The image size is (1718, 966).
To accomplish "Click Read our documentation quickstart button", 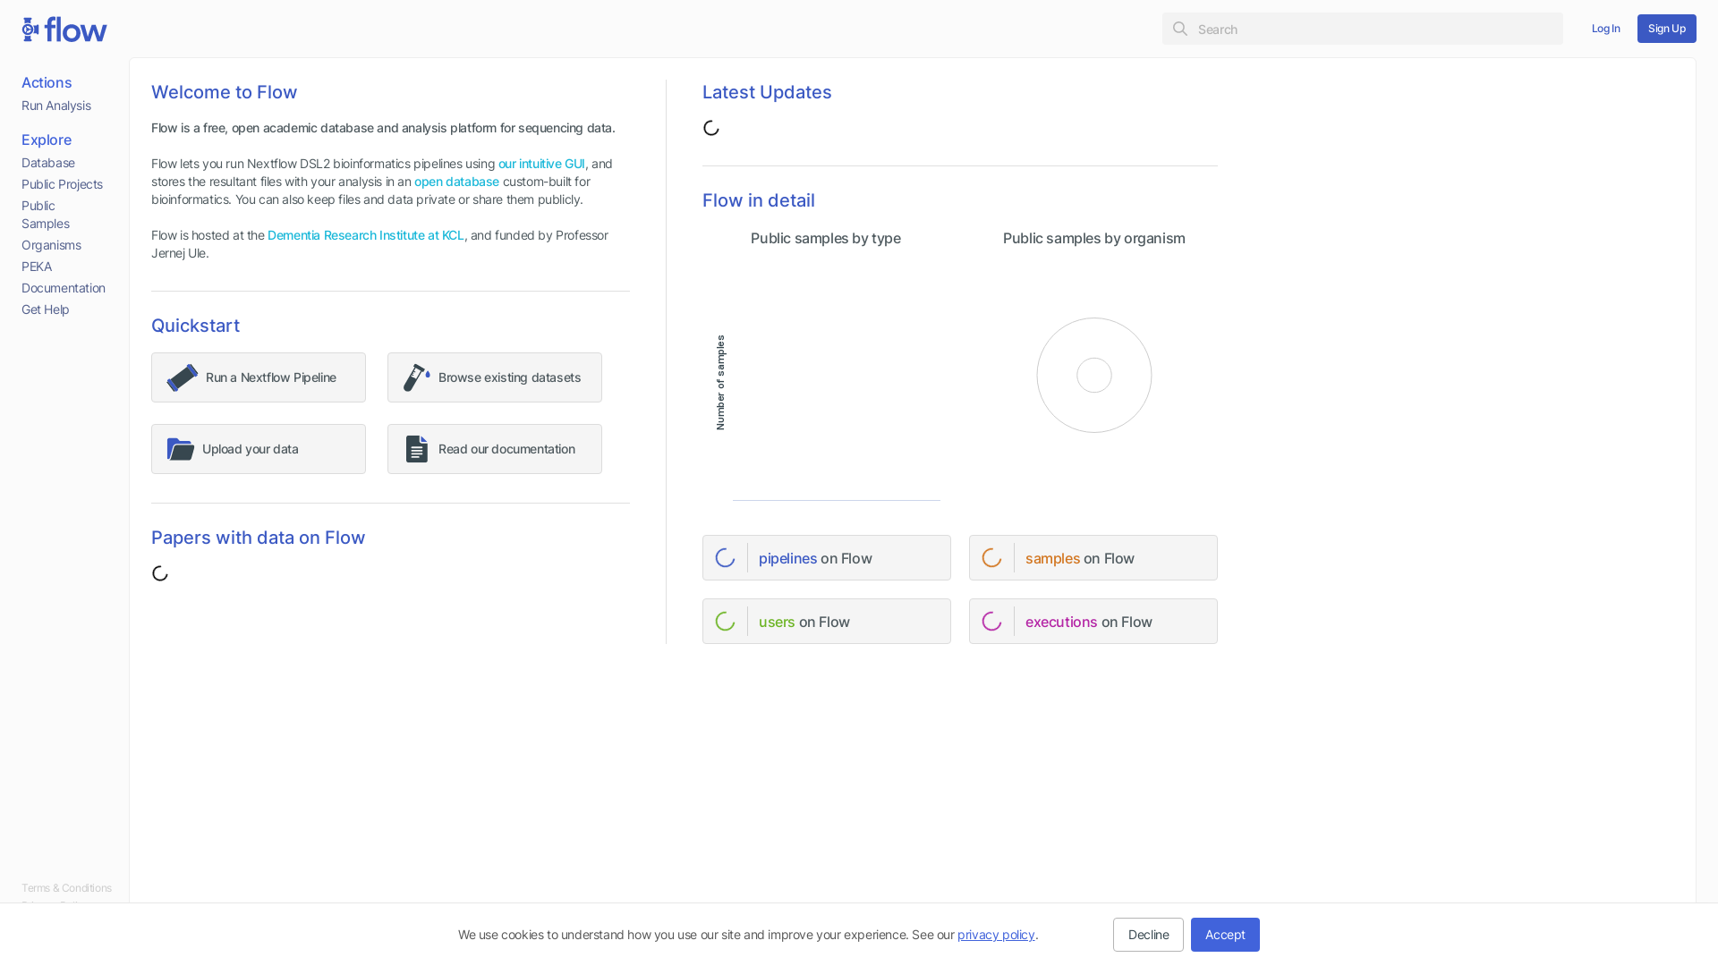I will coord(495,449).
